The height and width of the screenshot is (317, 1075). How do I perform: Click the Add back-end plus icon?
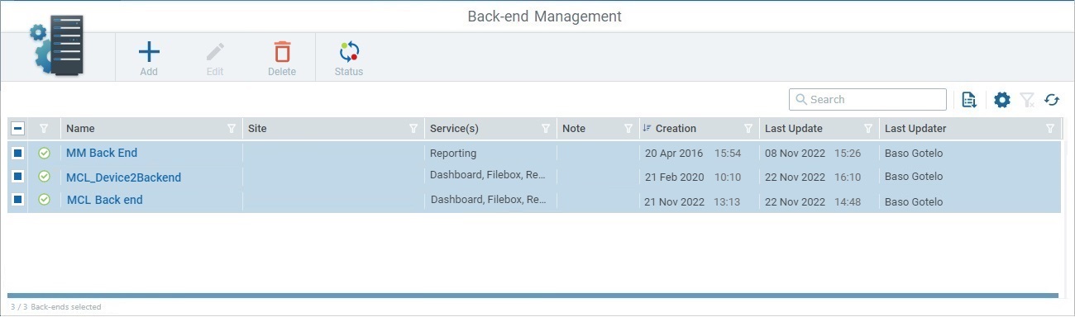pos(149,53)
